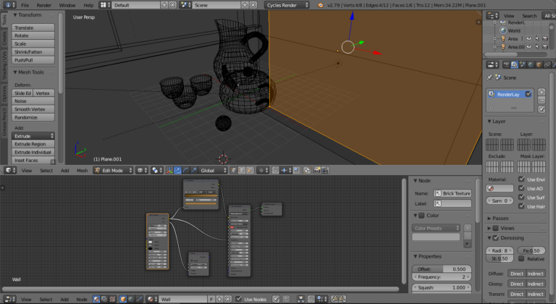
Task: Click the node editor type icon
Action: tap(9, 299)
